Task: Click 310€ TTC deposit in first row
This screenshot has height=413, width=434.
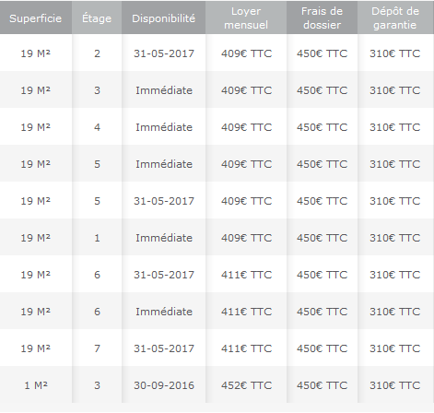Action: pyautogui.click(x=395, y=53)
